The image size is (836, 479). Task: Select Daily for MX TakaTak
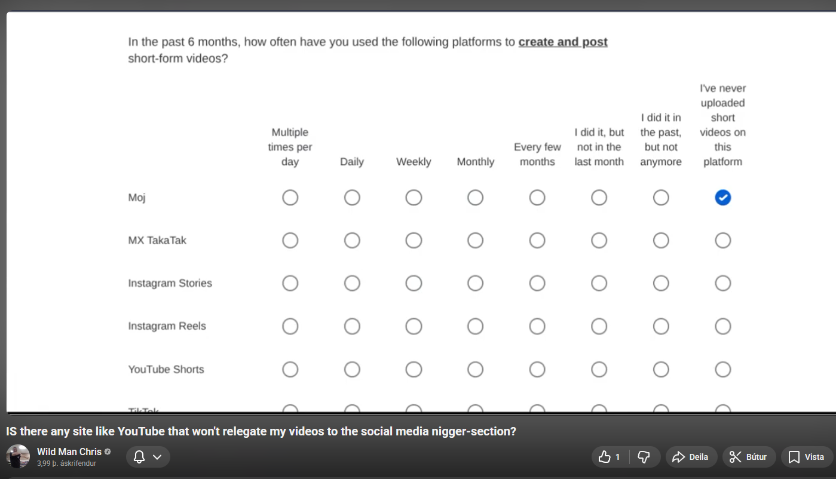tap(352, 240)
